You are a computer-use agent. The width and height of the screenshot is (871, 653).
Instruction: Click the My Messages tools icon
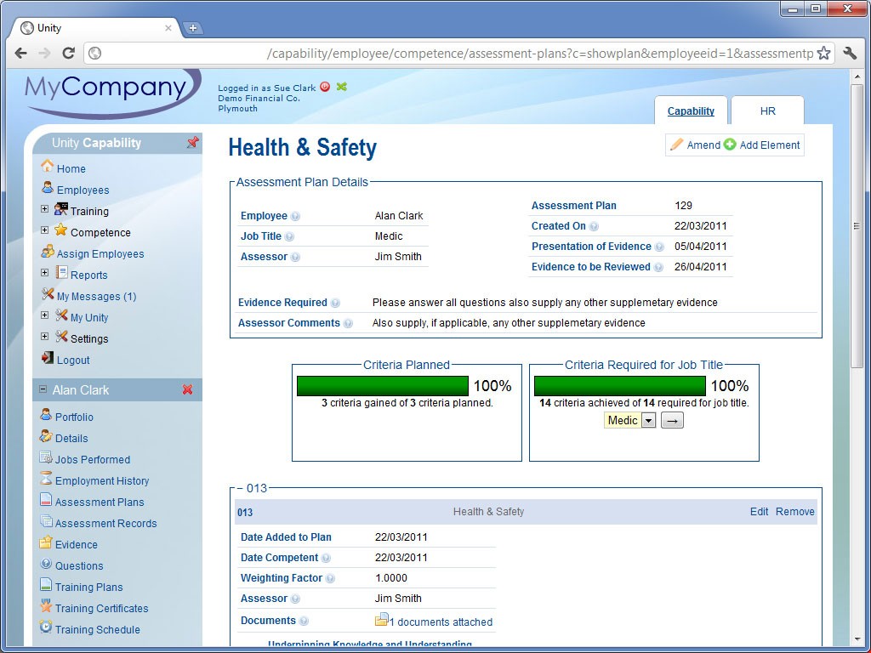point(48,293)
